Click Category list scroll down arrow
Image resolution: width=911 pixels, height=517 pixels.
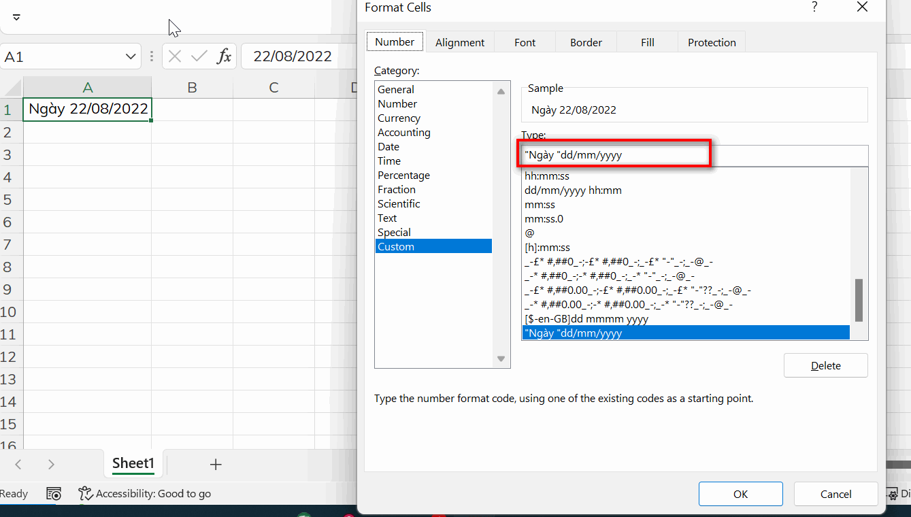point(501,358)
